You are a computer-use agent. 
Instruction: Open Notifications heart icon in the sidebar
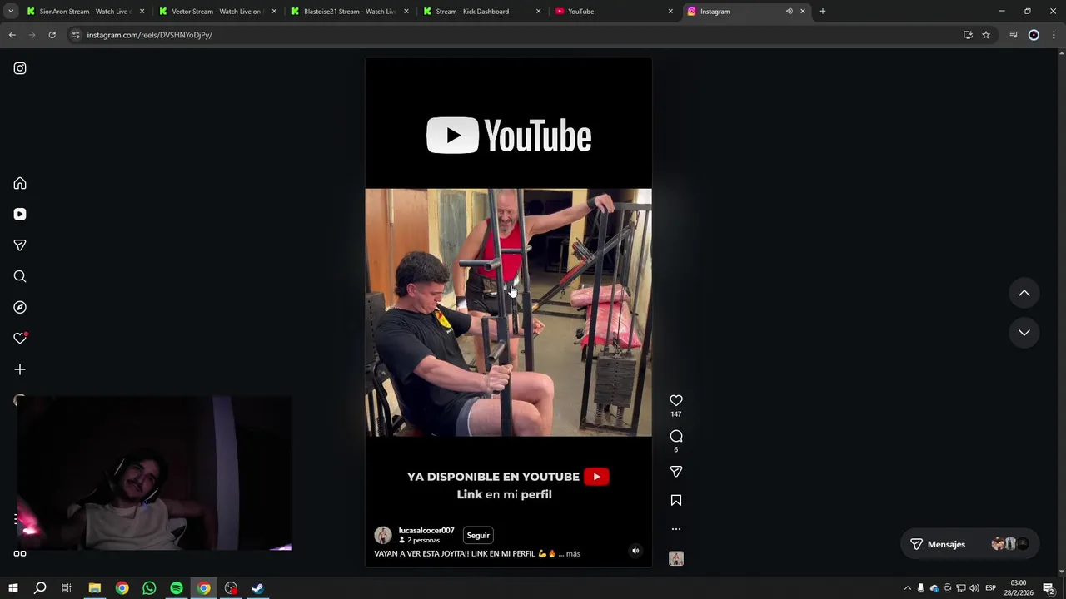pyautogui.click(x=20, y=339)
